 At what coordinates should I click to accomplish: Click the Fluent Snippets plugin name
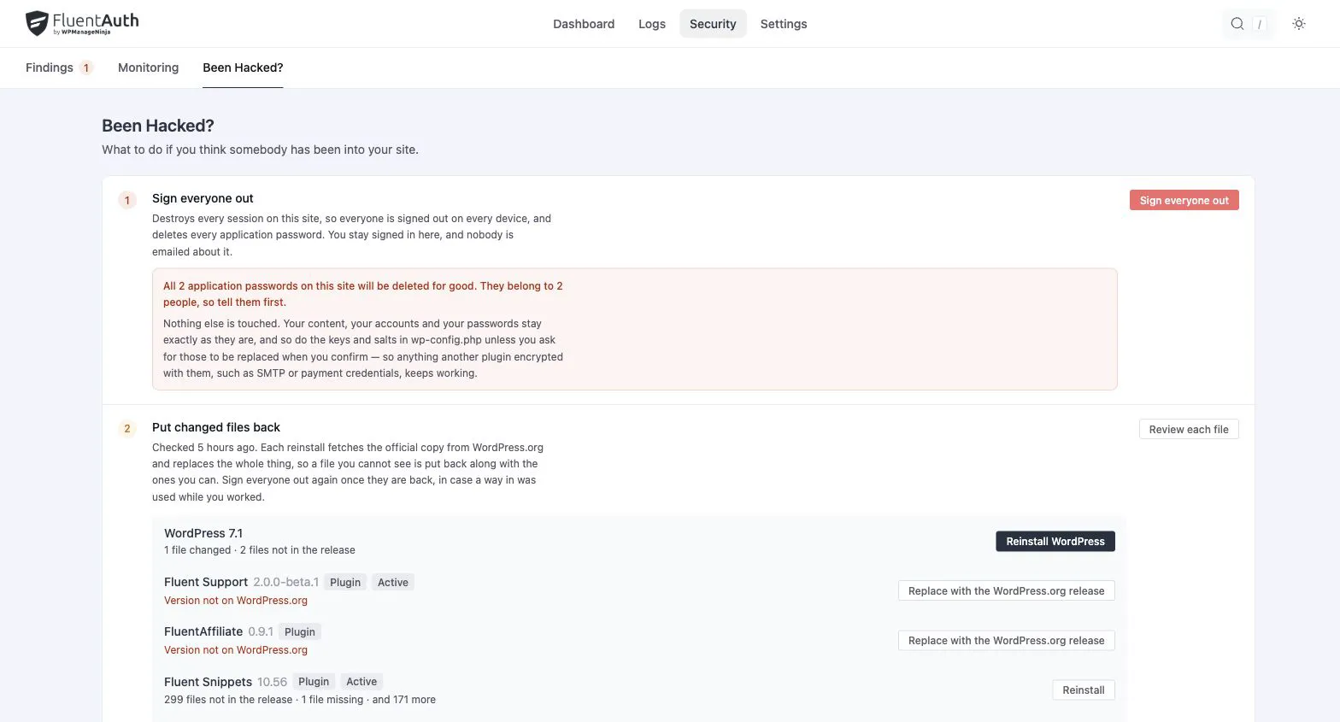[208, 682]
